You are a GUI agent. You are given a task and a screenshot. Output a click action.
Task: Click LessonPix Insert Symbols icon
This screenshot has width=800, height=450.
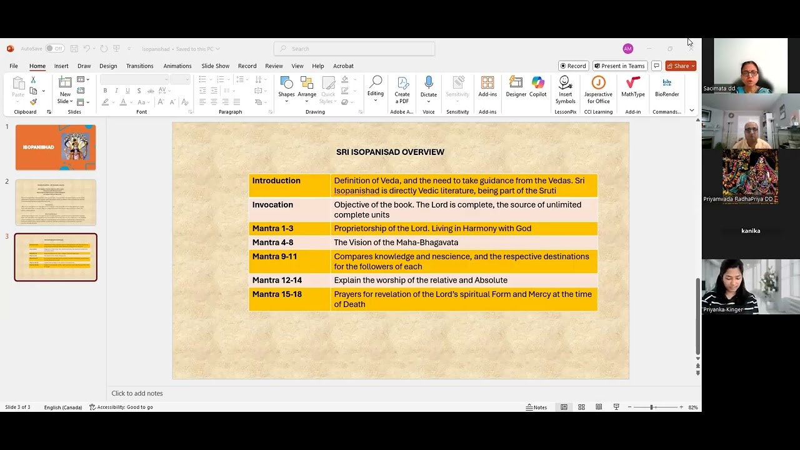pyautogui.click(x=565, y=91)
